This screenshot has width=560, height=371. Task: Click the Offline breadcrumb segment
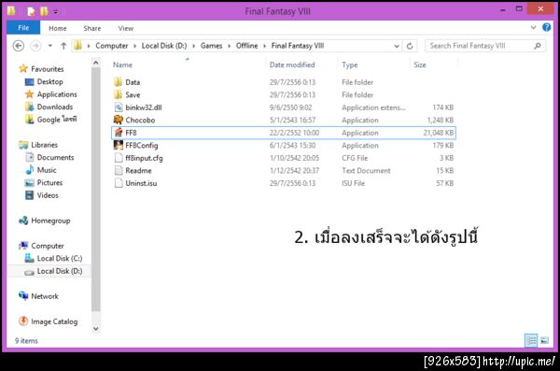tap(246, 46)
